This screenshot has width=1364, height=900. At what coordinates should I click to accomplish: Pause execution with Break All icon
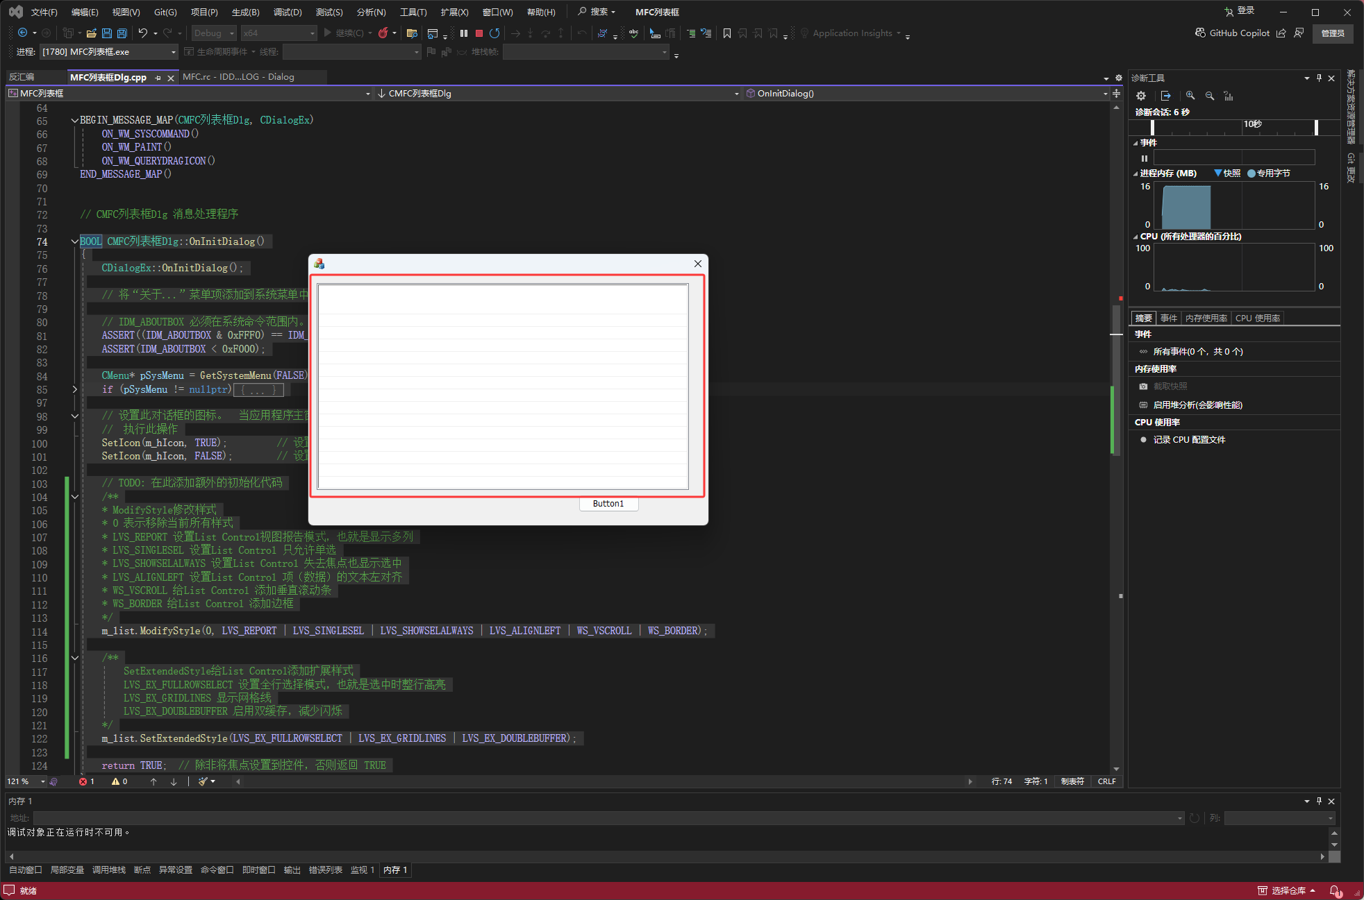pos(464,33)
